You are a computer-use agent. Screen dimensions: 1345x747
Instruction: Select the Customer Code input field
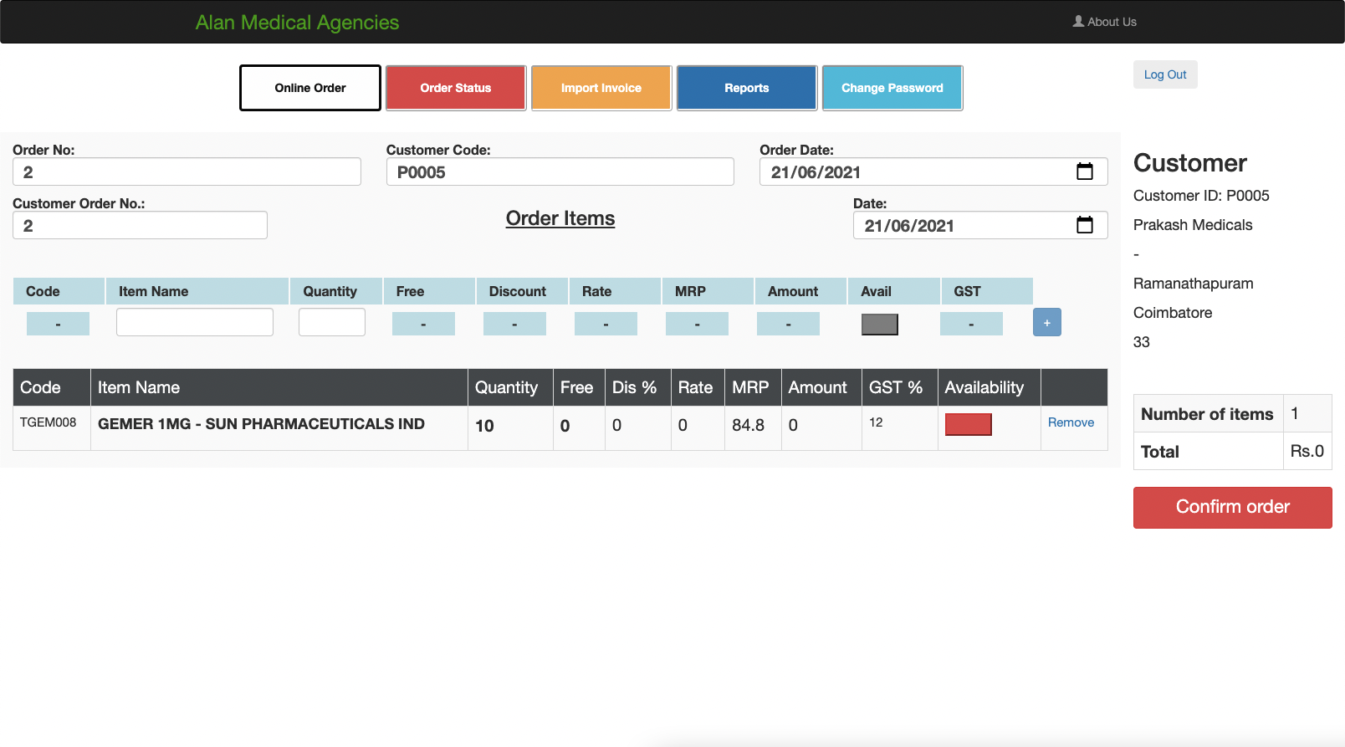560,172
